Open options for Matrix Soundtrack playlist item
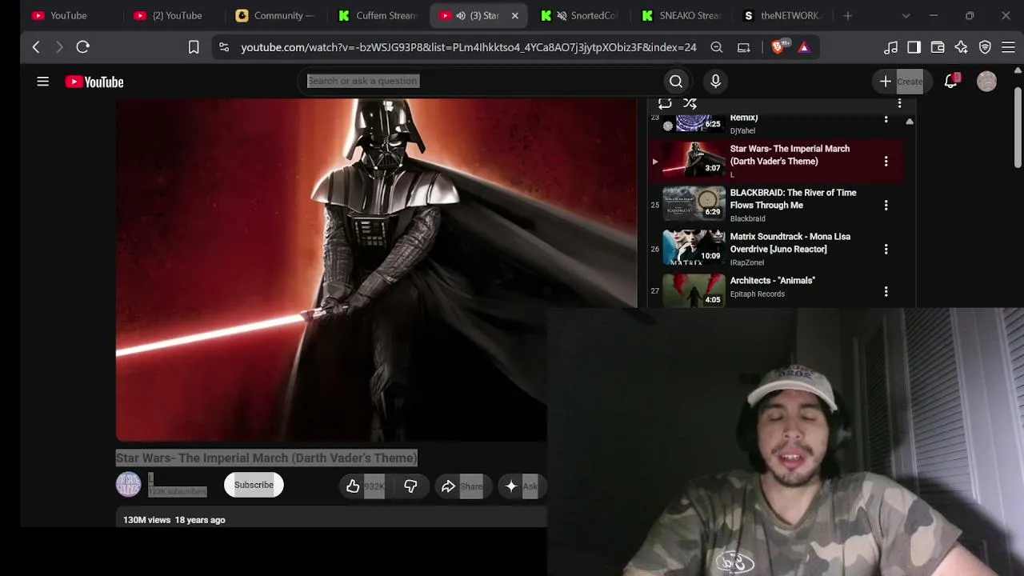This screenshot has width=1024, height=576. coord(886,250)
